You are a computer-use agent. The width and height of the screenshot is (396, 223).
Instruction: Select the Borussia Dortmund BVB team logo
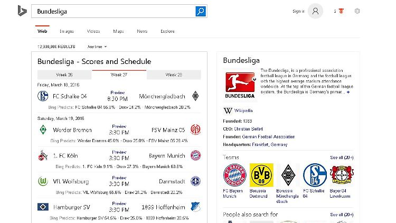261,175
